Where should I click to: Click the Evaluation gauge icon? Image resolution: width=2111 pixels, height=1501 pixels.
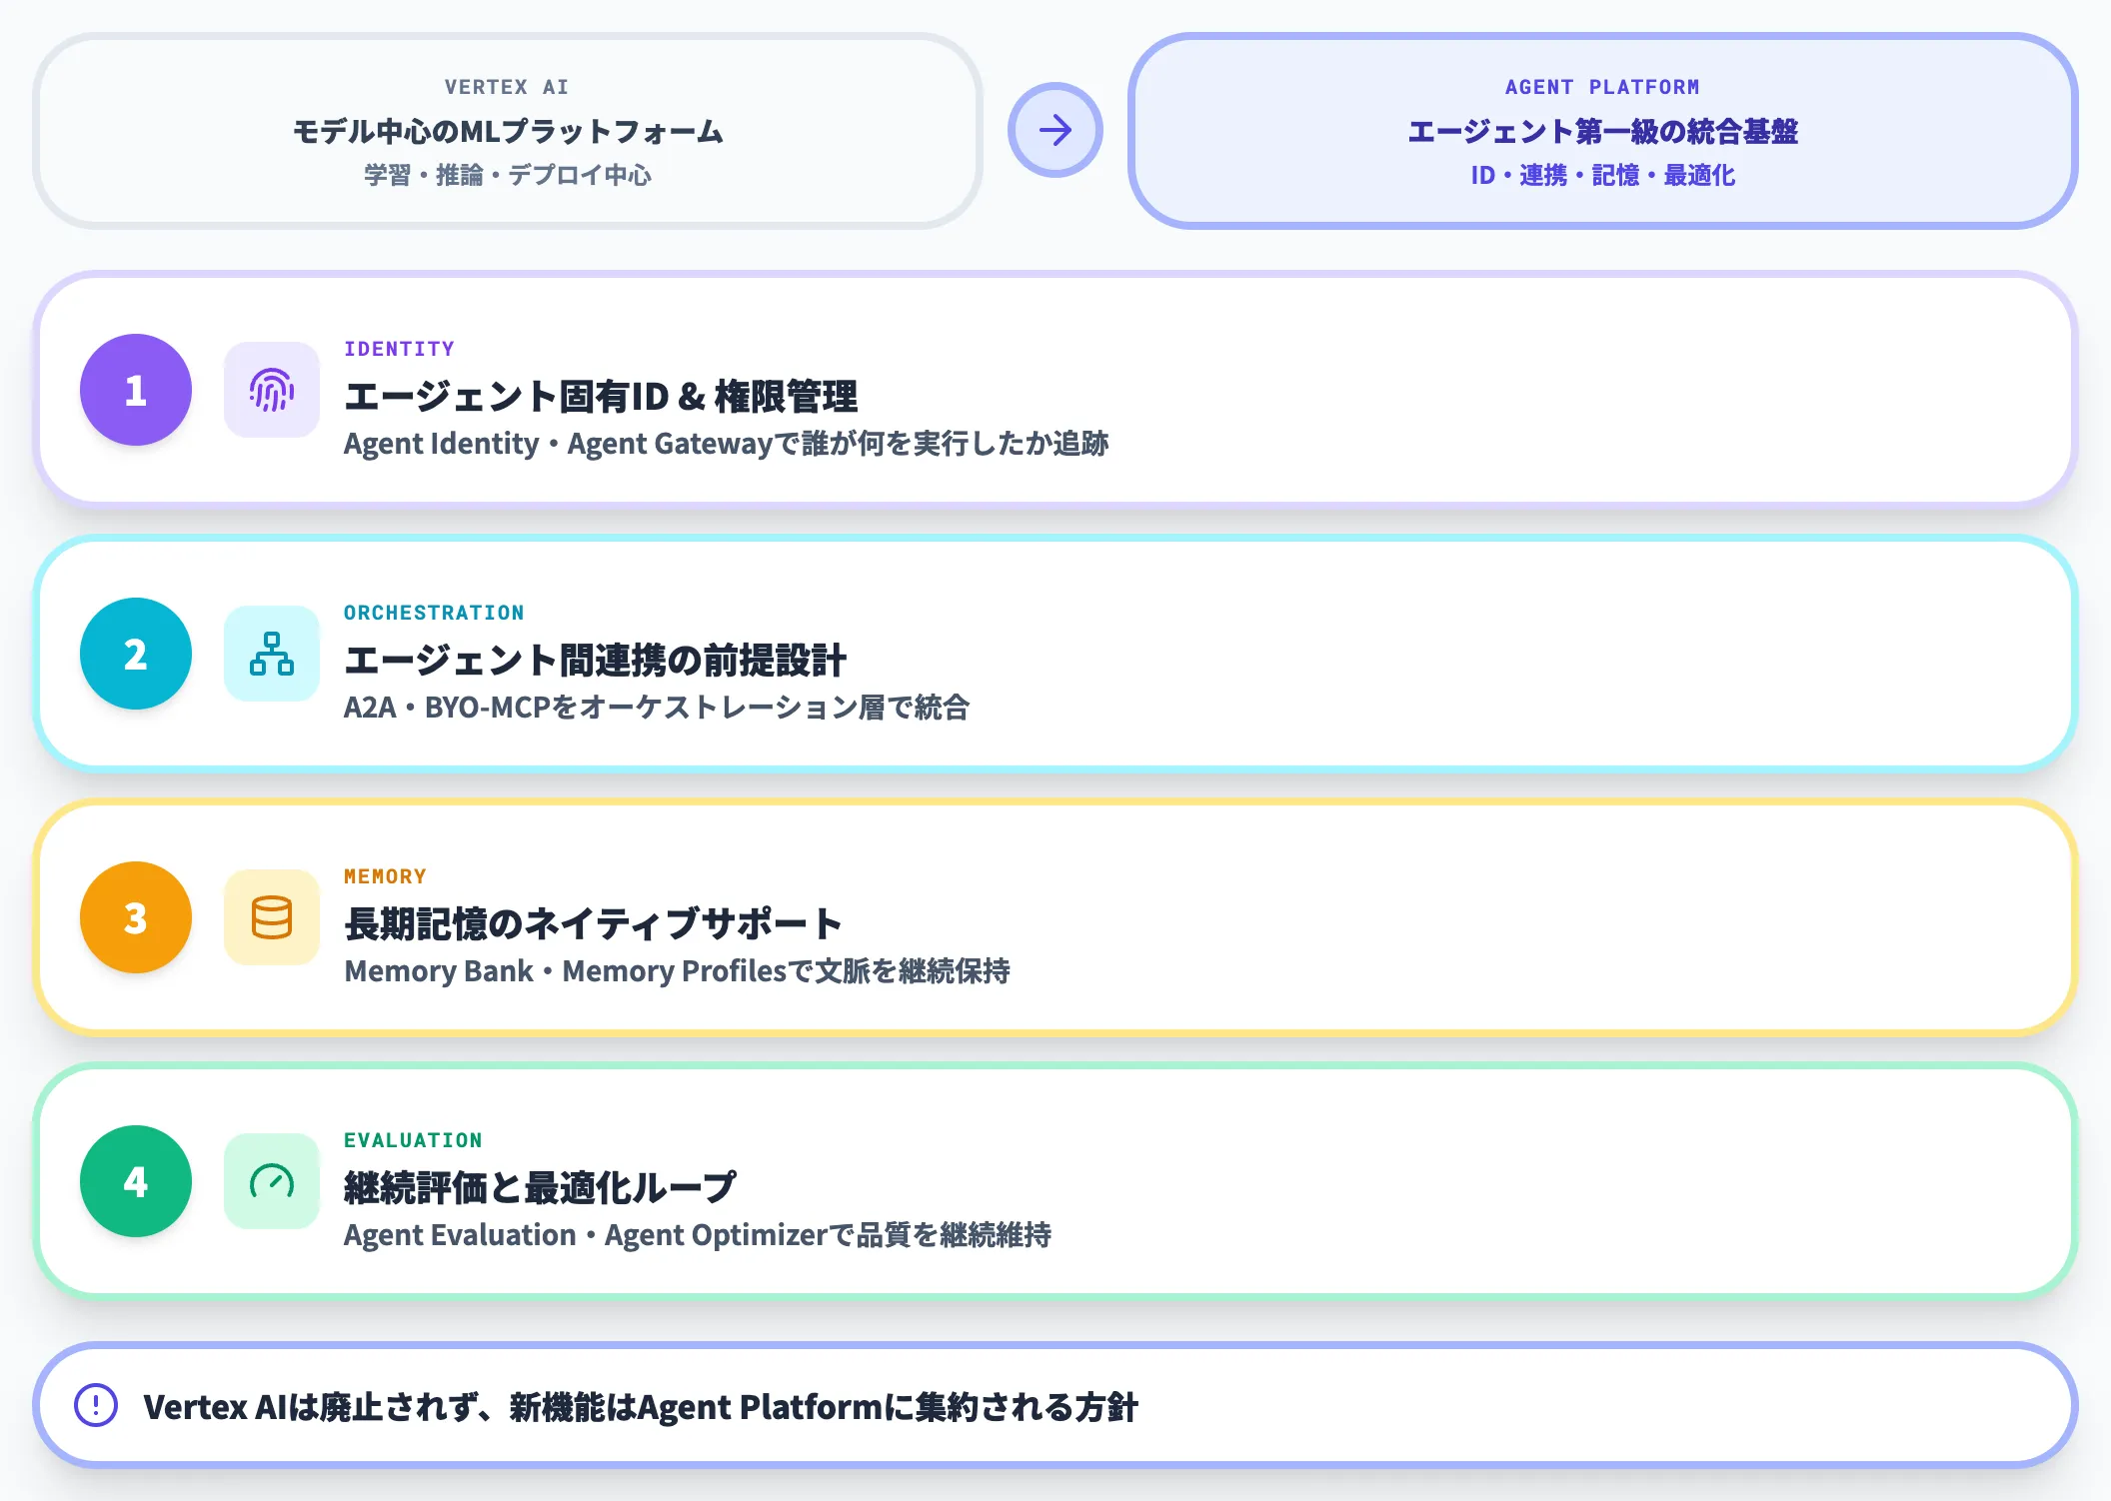(271, 1182)
